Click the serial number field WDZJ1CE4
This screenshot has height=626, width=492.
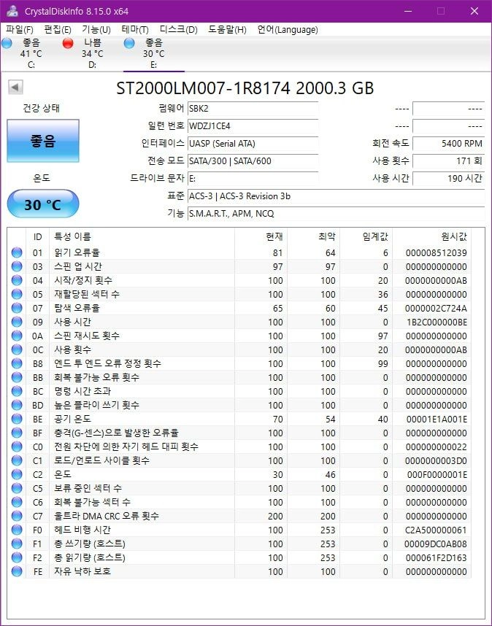[x=253, y=126]
